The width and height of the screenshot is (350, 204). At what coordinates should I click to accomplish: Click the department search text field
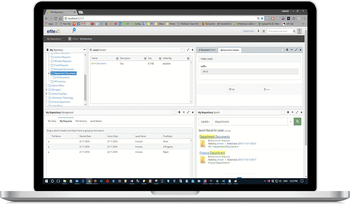(x=250, y=122)
